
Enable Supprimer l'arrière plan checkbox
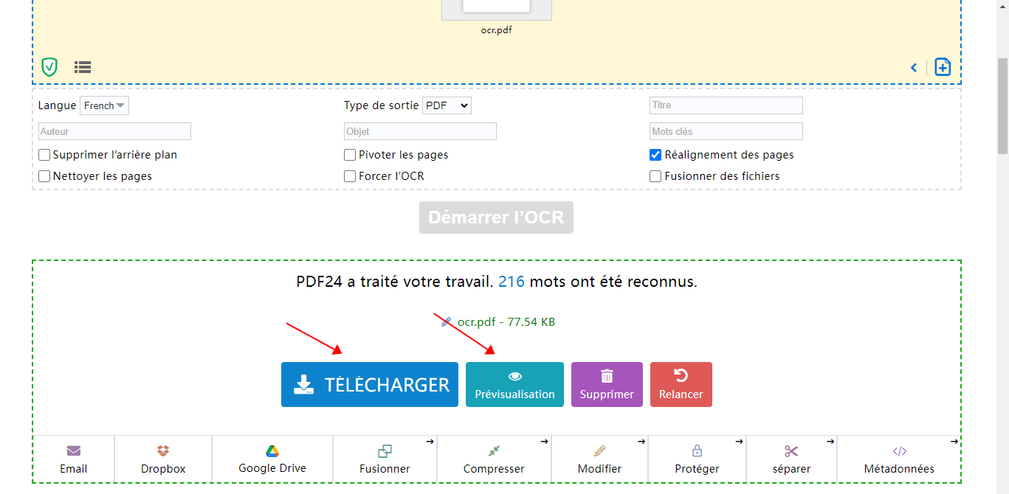(44, 155)
